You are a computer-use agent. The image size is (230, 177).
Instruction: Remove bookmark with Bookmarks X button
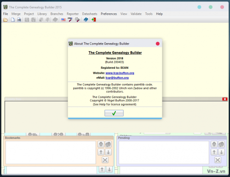[x=105, y=160]
